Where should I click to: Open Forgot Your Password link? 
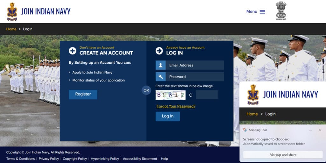(176, 106)
